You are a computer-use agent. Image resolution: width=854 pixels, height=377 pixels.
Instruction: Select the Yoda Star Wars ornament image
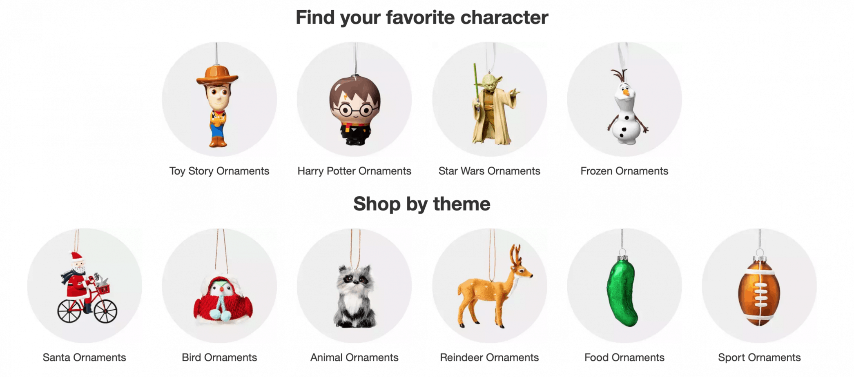coord(490,99)
